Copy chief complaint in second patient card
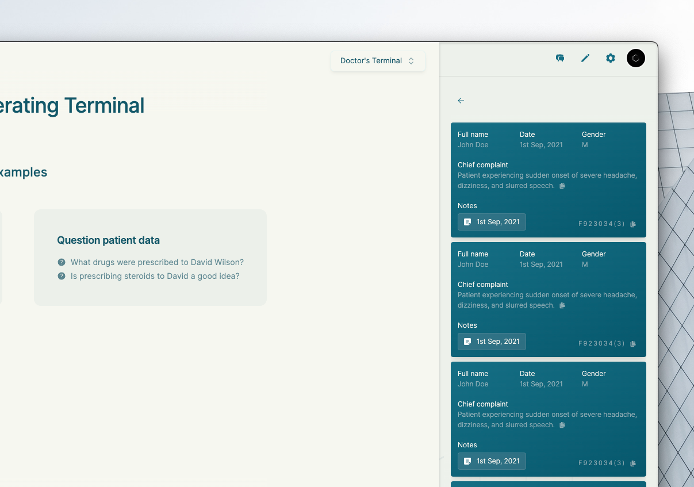Viewport: 694px width, 487px height. coord(562,305)
